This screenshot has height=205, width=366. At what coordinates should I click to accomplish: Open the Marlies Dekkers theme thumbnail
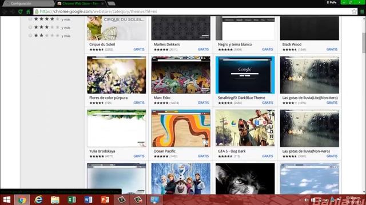(181, 28)
